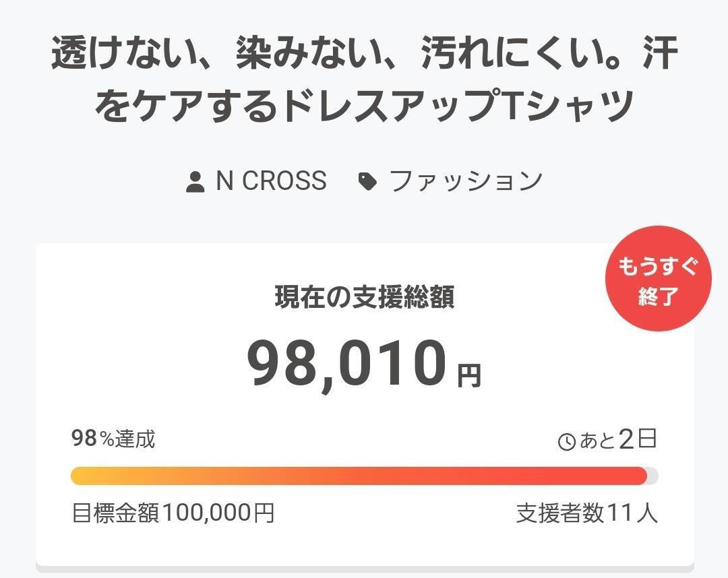Click the project title about the dress-up T-shirt
This screenshot has width=728, height=578.
[364, 80]
